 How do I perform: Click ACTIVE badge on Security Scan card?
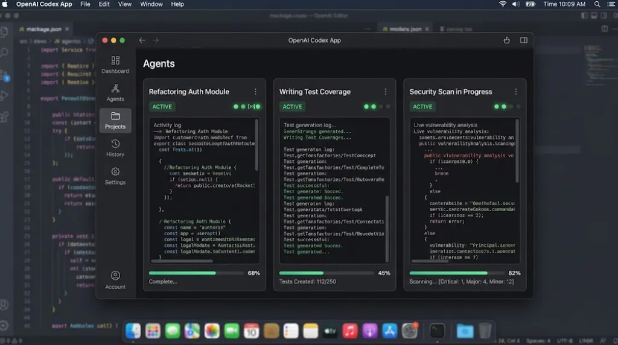pyautogui.click(x=422, y=106)
